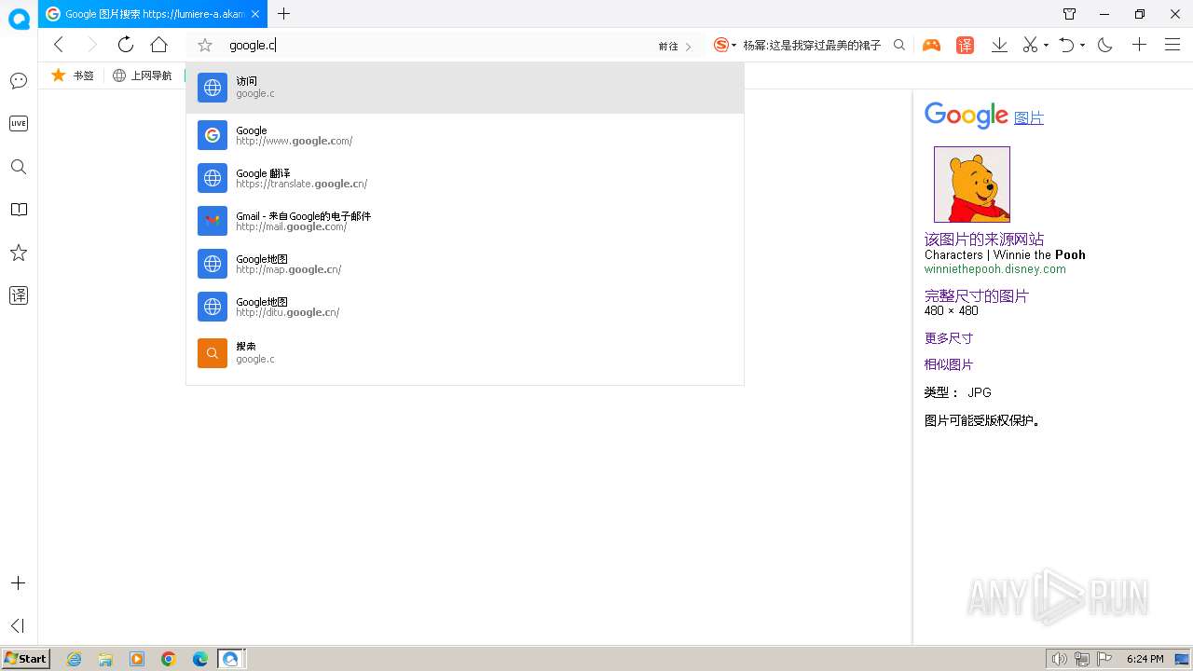
Task: Open the 相似图片 link
Action: pyautogui.click(x=949, y=364)
